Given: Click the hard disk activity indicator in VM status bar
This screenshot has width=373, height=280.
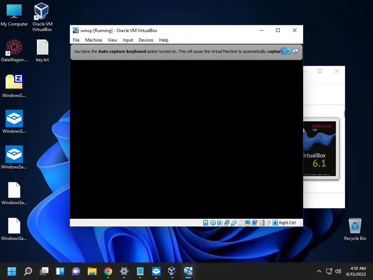Looking at the screenshot, I should 206,223.
